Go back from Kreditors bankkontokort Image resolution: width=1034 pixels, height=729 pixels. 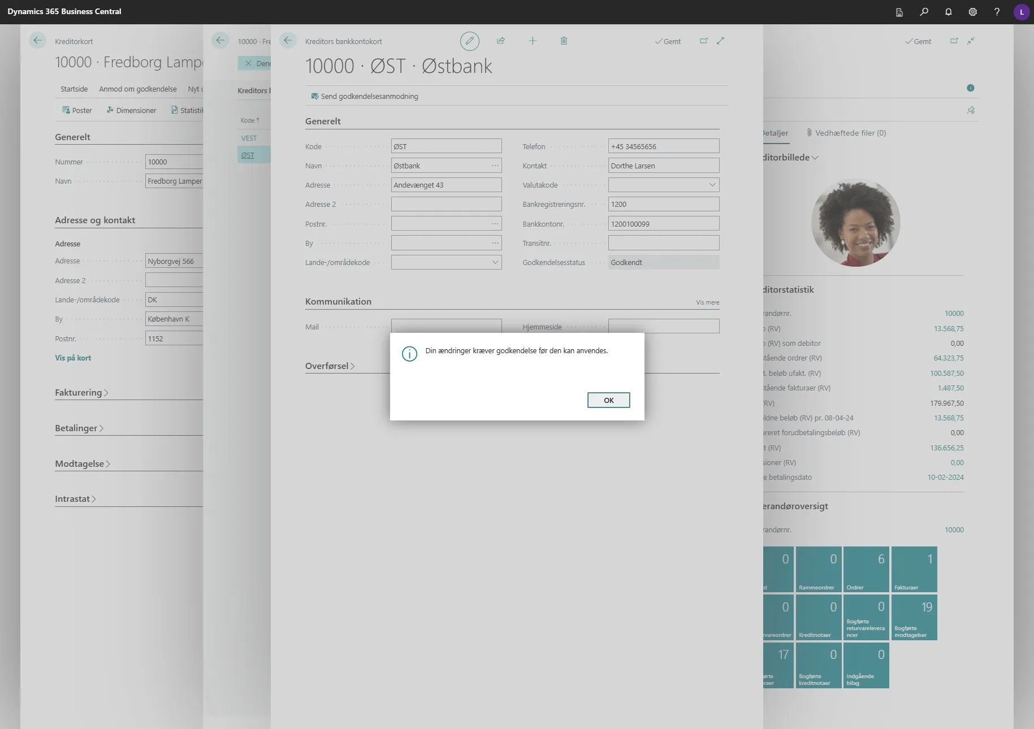(x=288, y=40)
